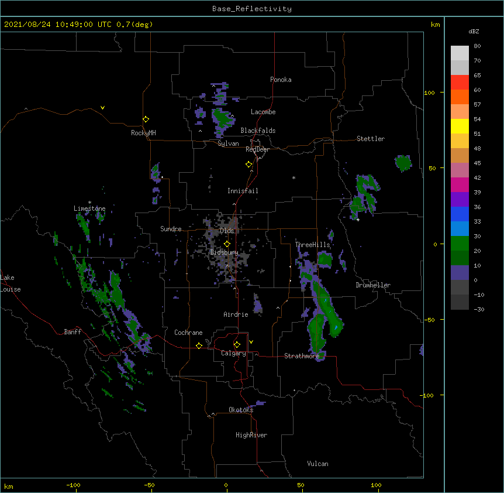Click the HighRiver label

[251, 435]
